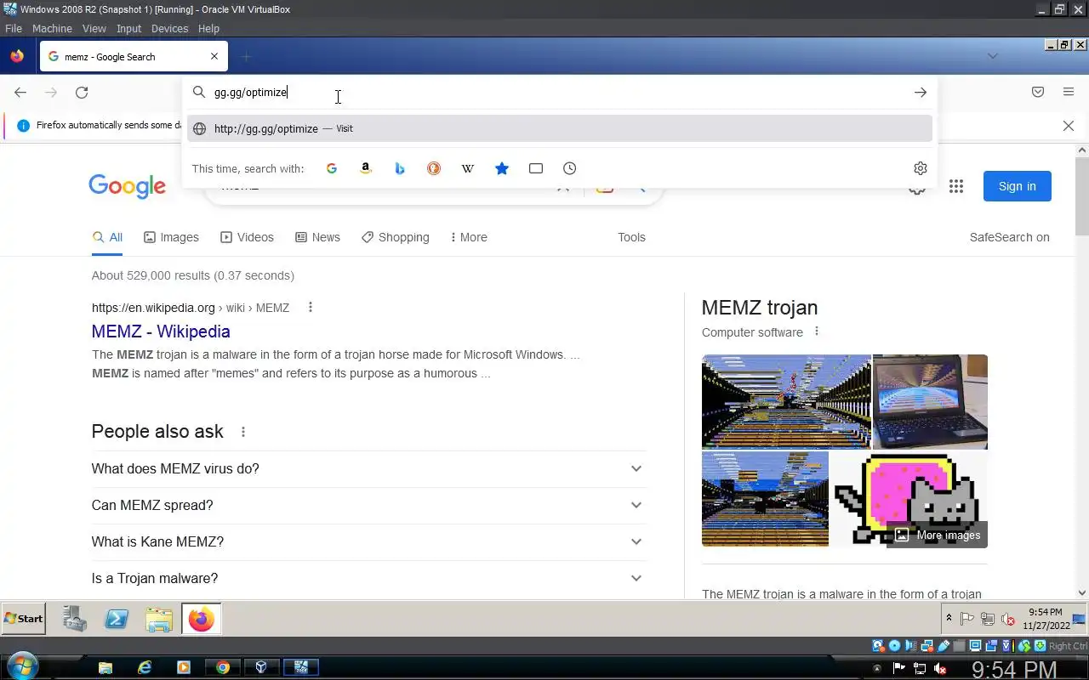
Task: Search with Google one-off icon
Action: (x=332, y=168)
